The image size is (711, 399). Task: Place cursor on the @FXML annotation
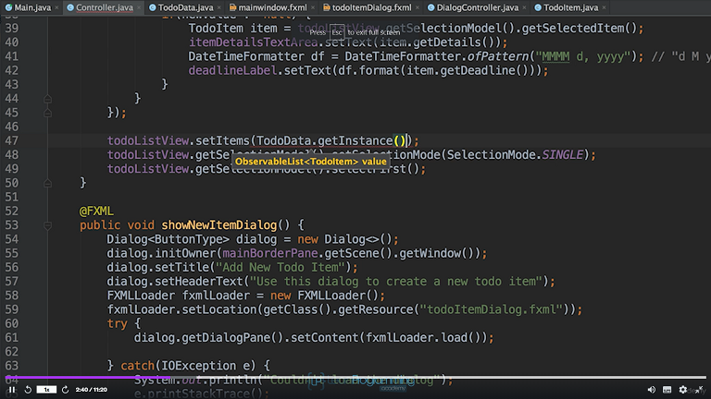click(96, 212)
